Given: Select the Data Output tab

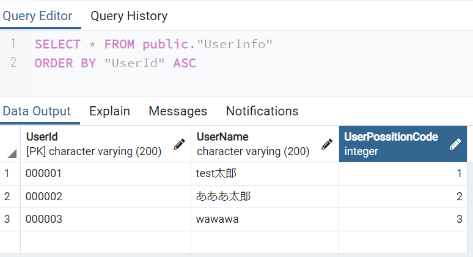Looking at the screenshot, I should pyautogui.click(x=37, y=111).
